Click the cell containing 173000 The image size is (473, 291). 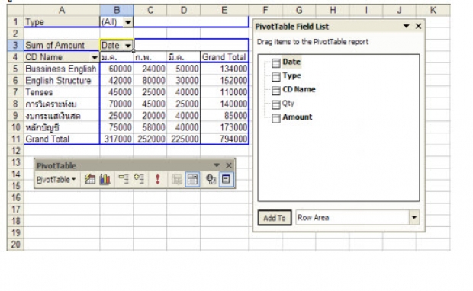click(224, 127)
